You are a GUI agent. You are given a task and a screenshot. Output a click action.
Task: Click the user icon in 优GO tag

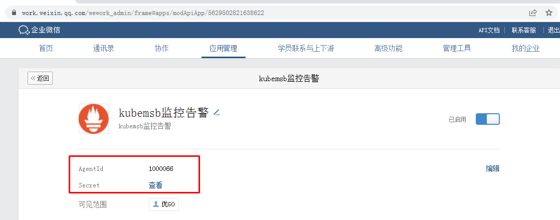pos(156,204)
